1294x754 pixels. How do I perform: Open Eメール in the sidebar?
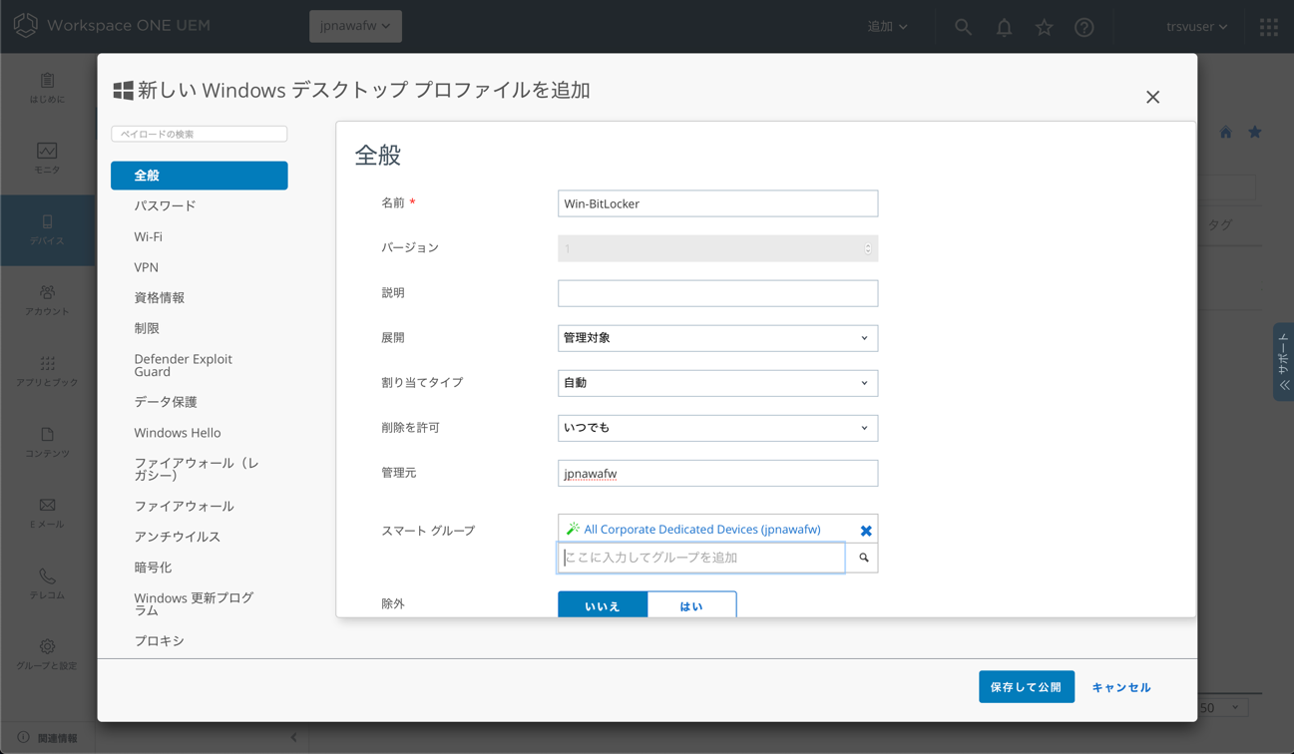coord(47,514)
